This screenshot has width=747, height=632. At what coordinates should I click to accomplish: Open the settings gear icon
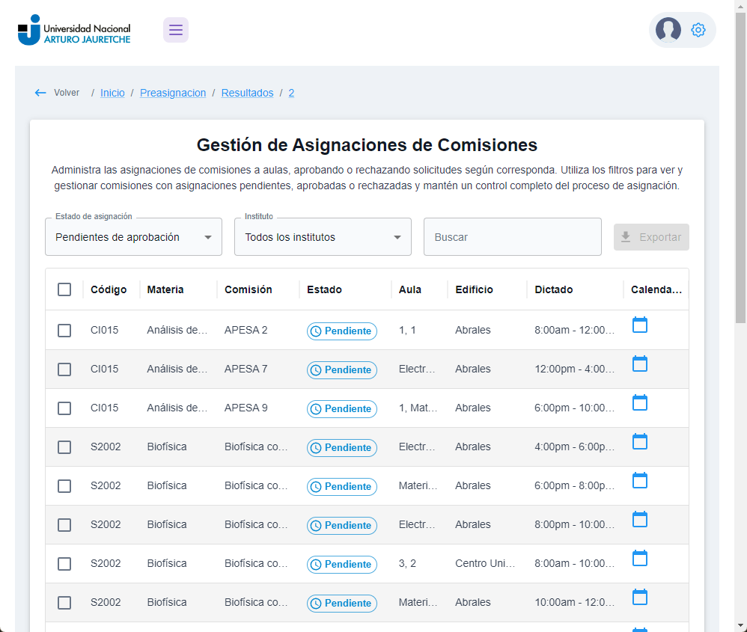coord(698,30)
